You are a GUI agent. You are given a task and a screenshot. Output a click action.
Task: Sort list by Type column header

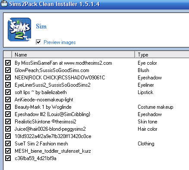click(162, 55)
